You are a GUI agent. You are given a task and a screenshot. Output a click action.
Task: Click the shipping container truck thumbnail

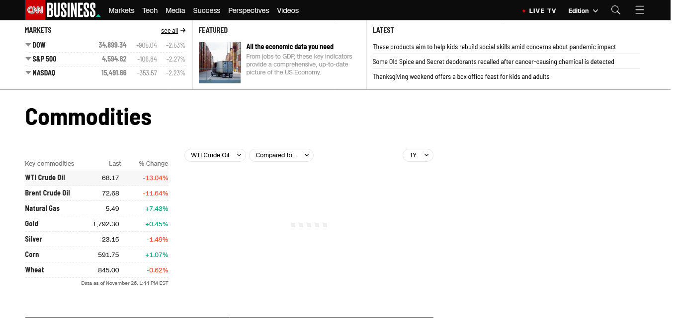click(x=219, y=63)
